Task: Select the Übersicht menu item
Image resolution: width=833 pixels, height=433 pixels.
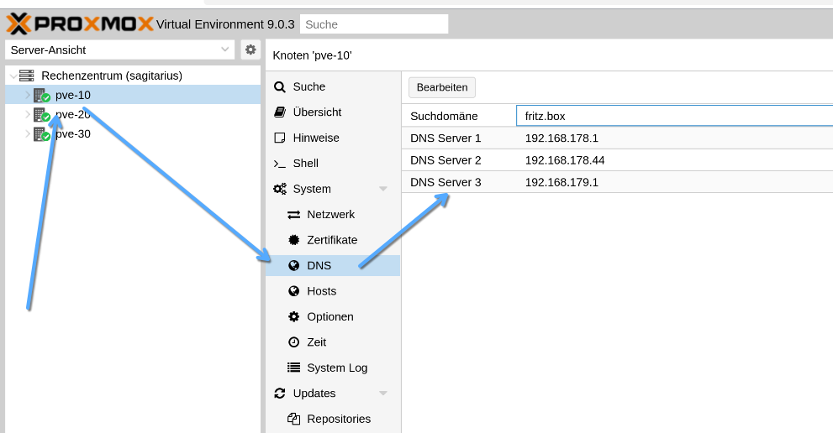Action: point(317,112)
